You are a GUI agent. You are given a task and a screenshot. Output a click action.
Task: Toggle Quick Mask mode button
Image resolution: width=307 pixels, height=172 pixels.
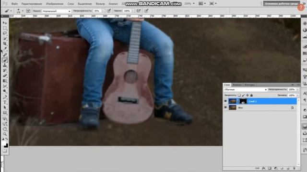(x=5, y=151)
